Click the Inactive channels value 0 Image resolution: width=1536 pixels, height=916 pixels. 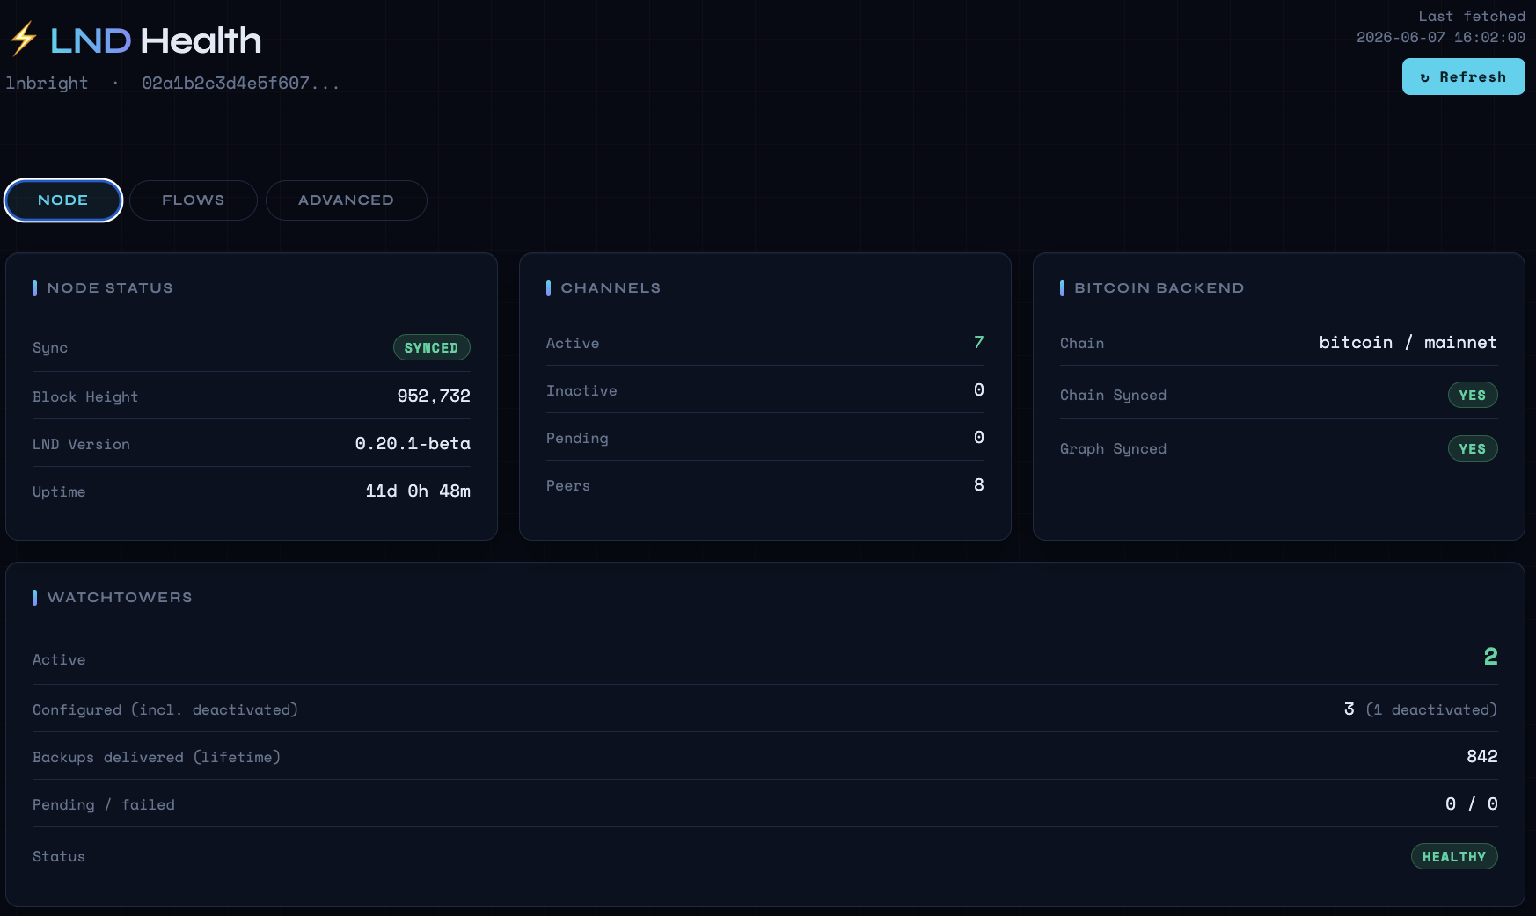point(978,389)
